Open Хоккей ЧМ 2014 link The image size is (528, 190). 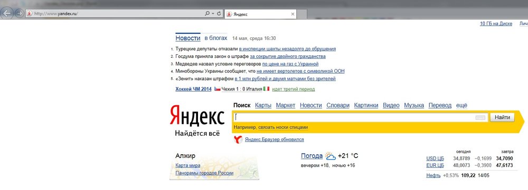pos(194,89)
